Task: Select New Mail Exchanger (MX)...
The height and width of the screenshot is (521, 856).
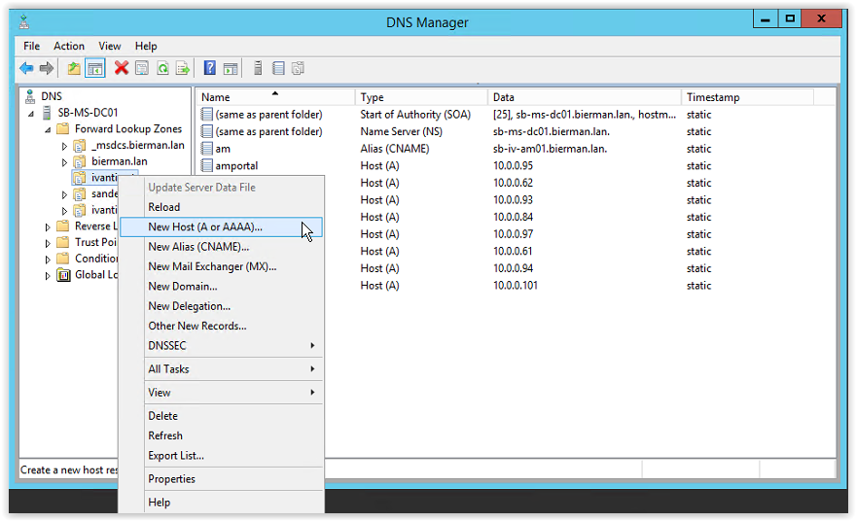Action: pos(221,266)
